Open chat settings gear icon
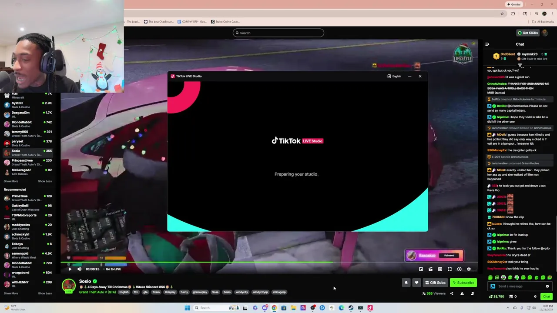 [535, 296]
